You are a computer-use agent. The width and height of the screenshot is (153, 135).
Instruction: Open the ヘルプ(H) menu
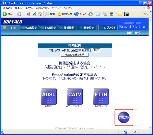[68, 8]
